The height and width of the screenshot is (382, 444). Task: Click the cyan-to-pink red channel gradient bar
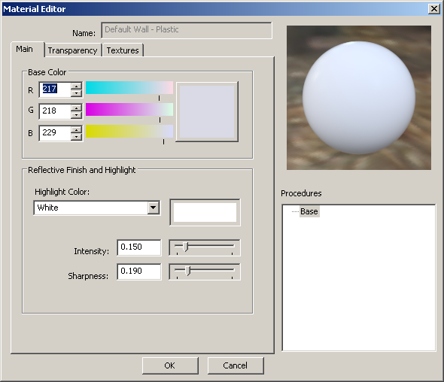(x=129, y=88)
